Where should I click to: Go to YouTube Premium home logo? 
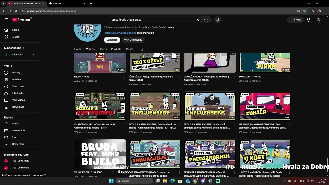tap(21, 20)
